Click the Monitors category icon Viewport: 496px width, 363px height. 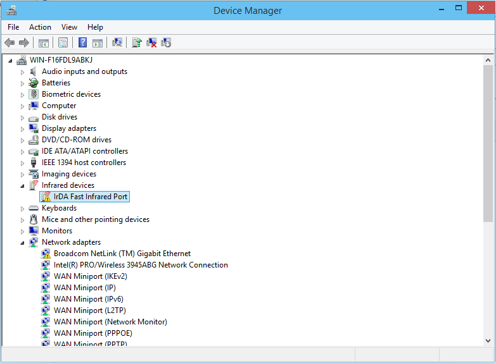click(x=34, y=231)
